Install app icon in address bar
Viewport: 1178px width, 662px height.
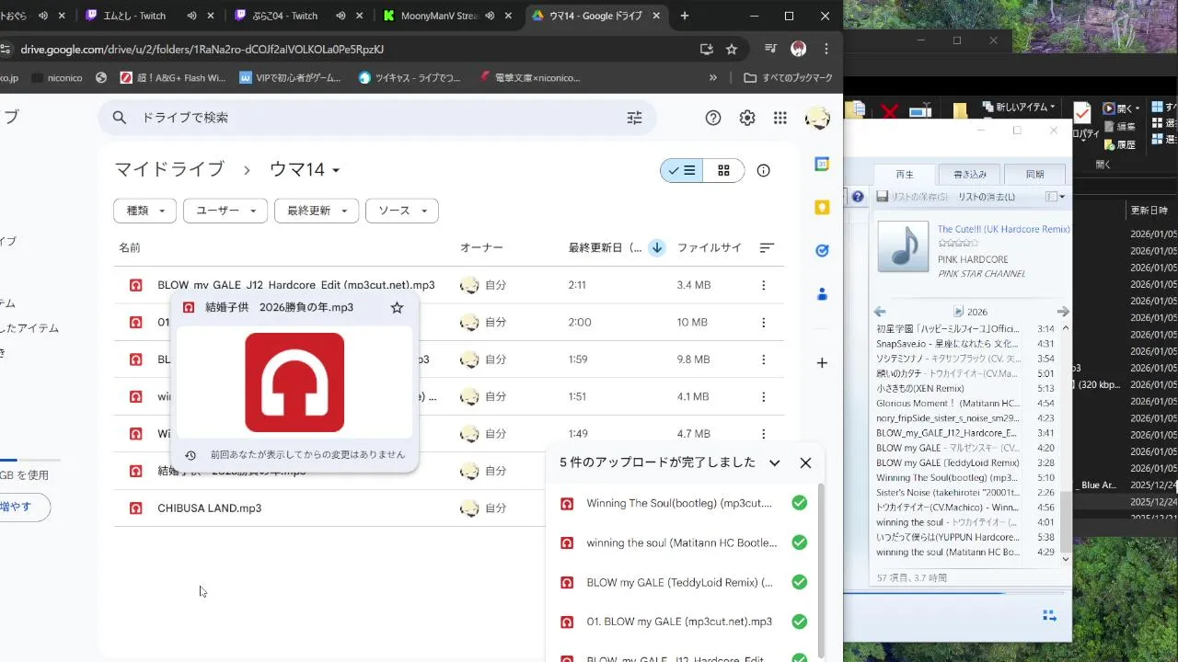tap(707, 50)
